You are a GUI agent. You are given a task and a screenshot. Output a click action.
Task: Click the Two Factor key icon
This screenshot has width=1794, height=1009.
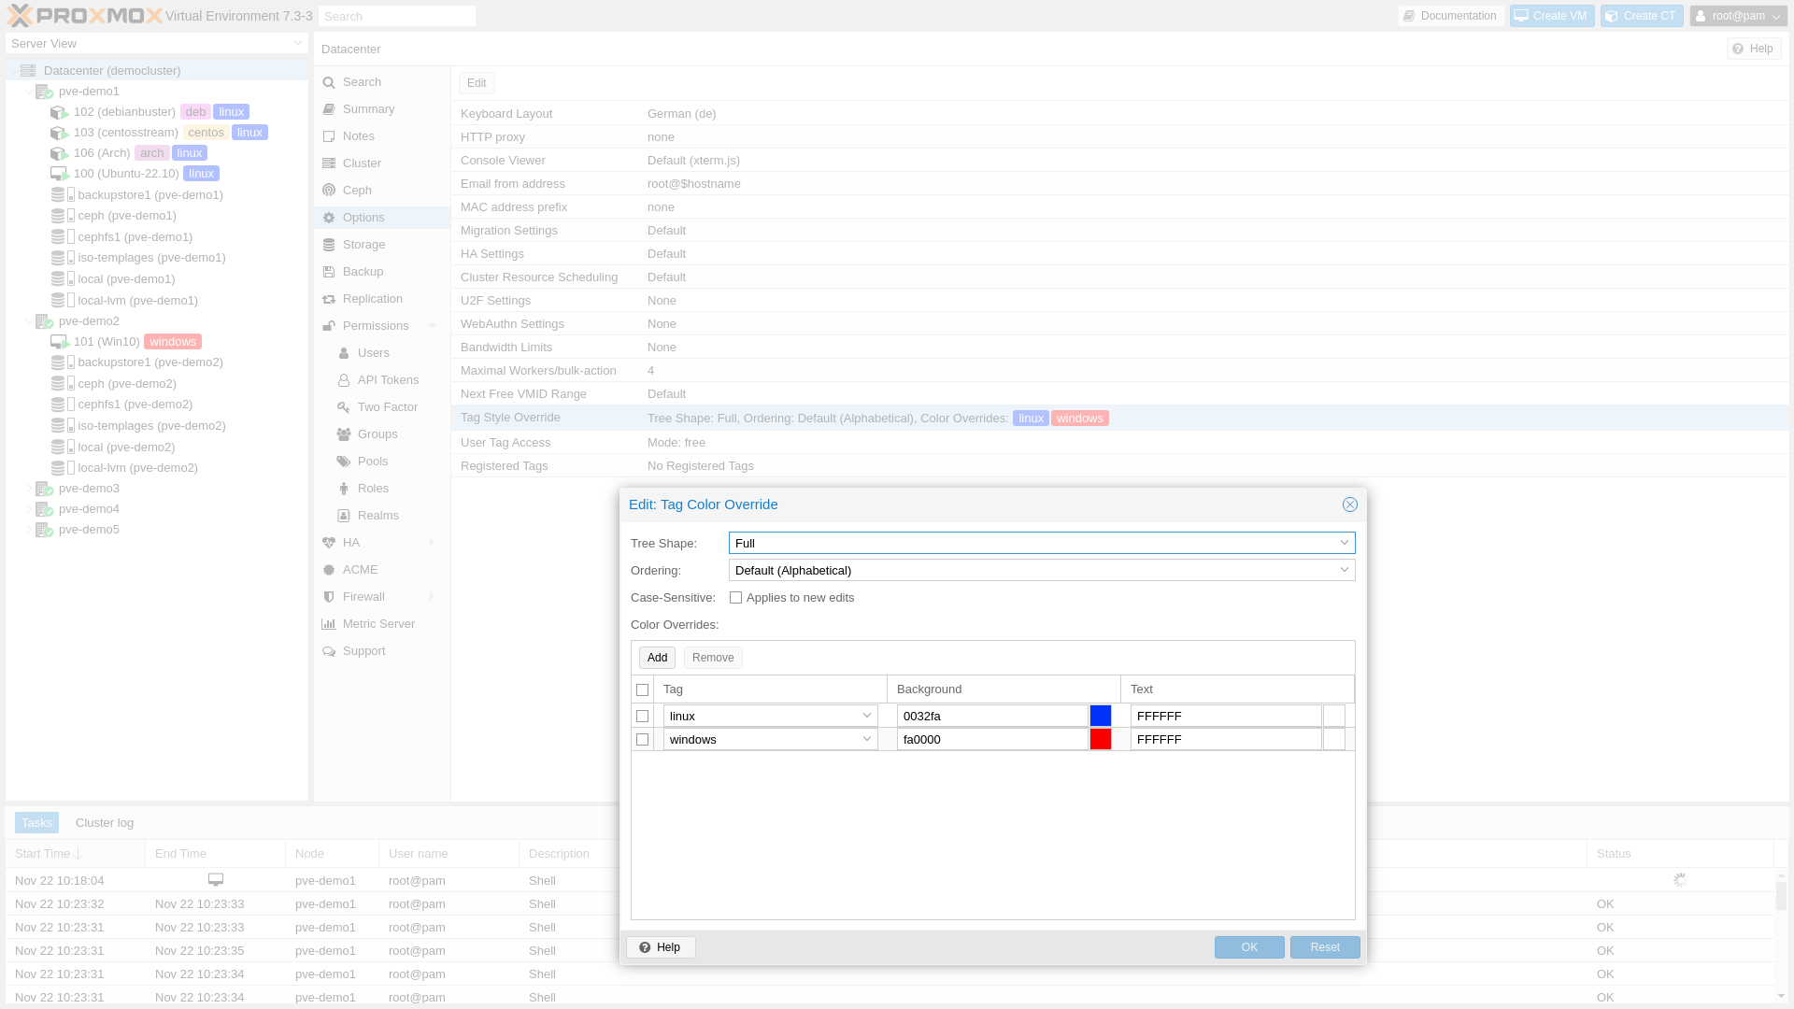[344, 407]
